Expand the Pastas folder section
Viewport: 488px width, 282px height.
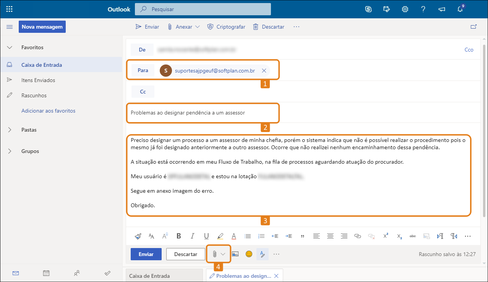[10, 130]
